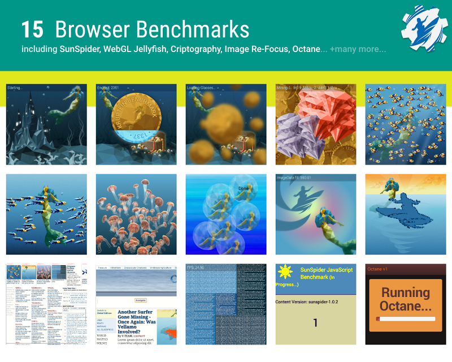The width and height of the screenshot is (452, 362).
Task: Click the SunSpider counter number '1'
Action: [315, 322]
